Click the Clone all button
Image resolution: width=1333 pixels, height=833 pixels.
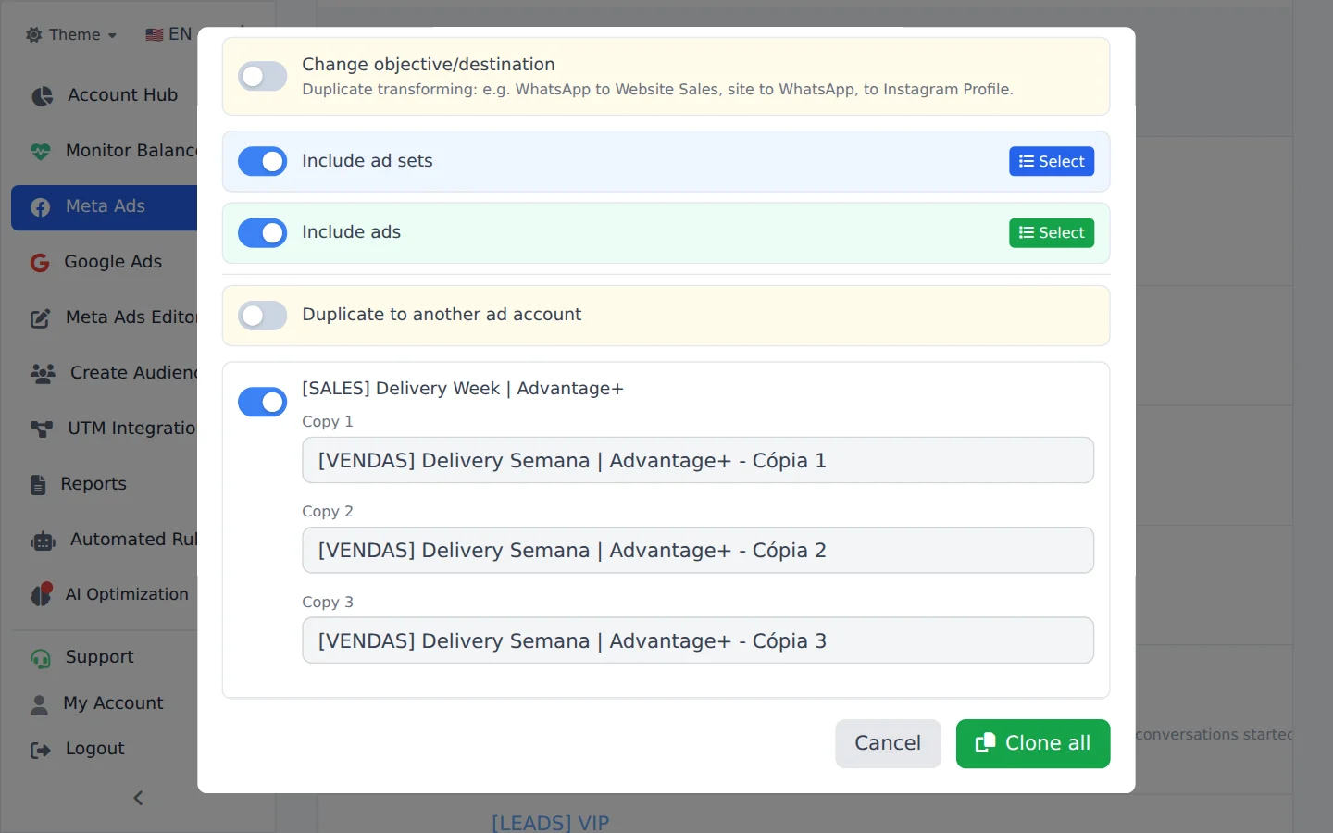[1033, 743]
